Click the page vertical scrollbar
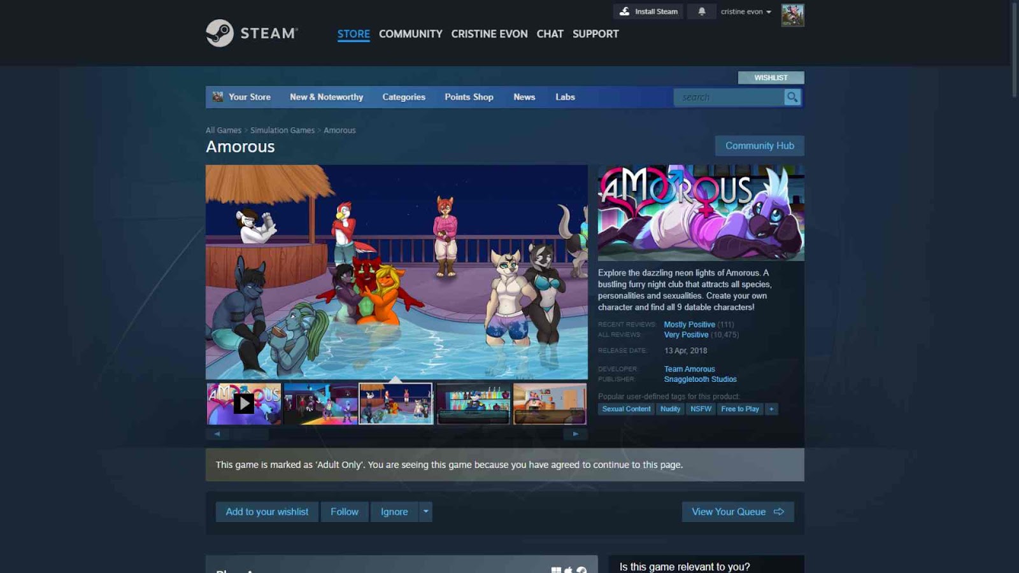The image size is (1019, 573). pyautogui.click(x=1015, y=50)
